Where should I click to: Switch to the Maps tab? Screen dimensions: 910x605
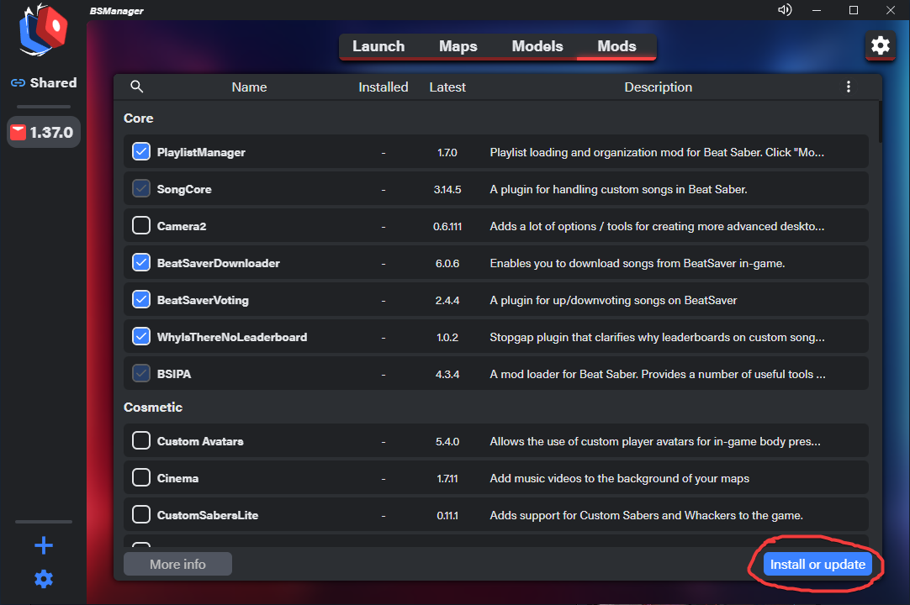coord(458,46)
